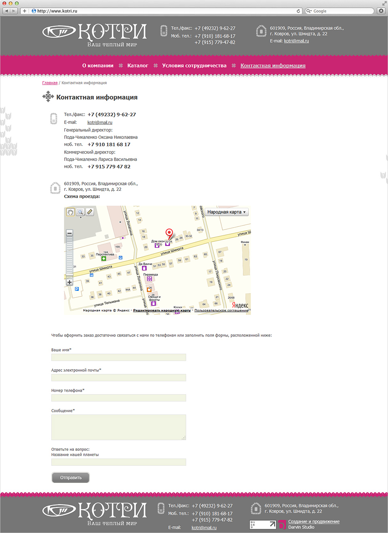Click the Схема проезда label
This screenshot has width=388, height=533.
82,196
